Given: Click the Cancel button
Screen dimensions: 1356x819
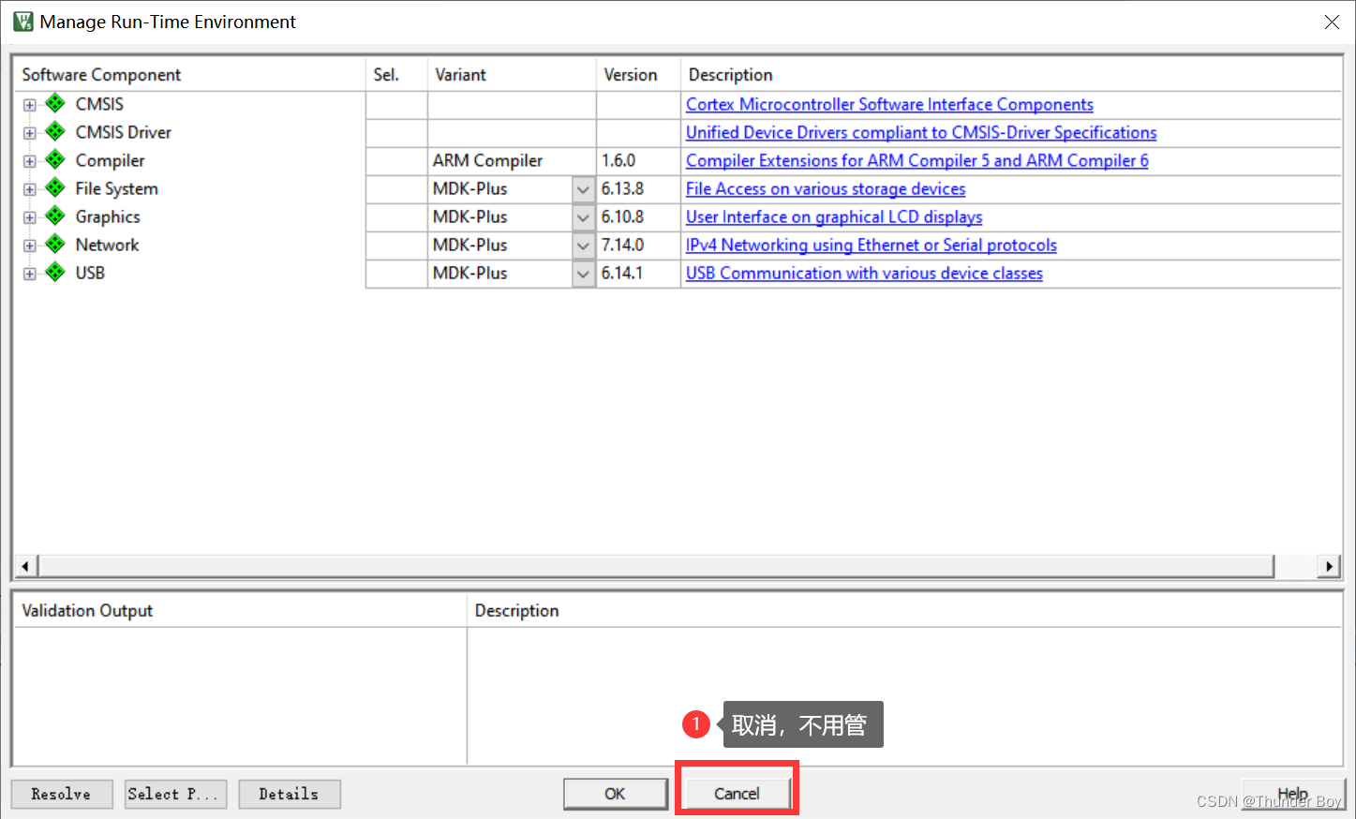Looking at the screenshot, I should (737, 794).
